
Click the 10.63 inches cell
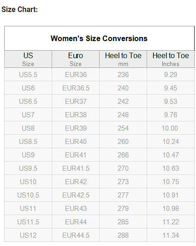click(x=171, y=168)
